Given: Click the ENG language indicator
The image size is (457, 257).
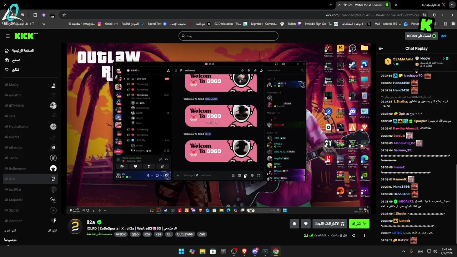Looking at the screenshot, I should pyautogui.click(x=421, y=251).
